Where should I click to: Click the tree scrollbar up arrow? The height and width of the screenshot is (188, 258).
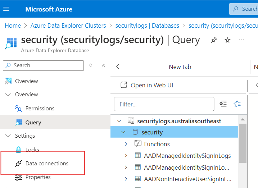pyautogui.click(x=243, y=119)
